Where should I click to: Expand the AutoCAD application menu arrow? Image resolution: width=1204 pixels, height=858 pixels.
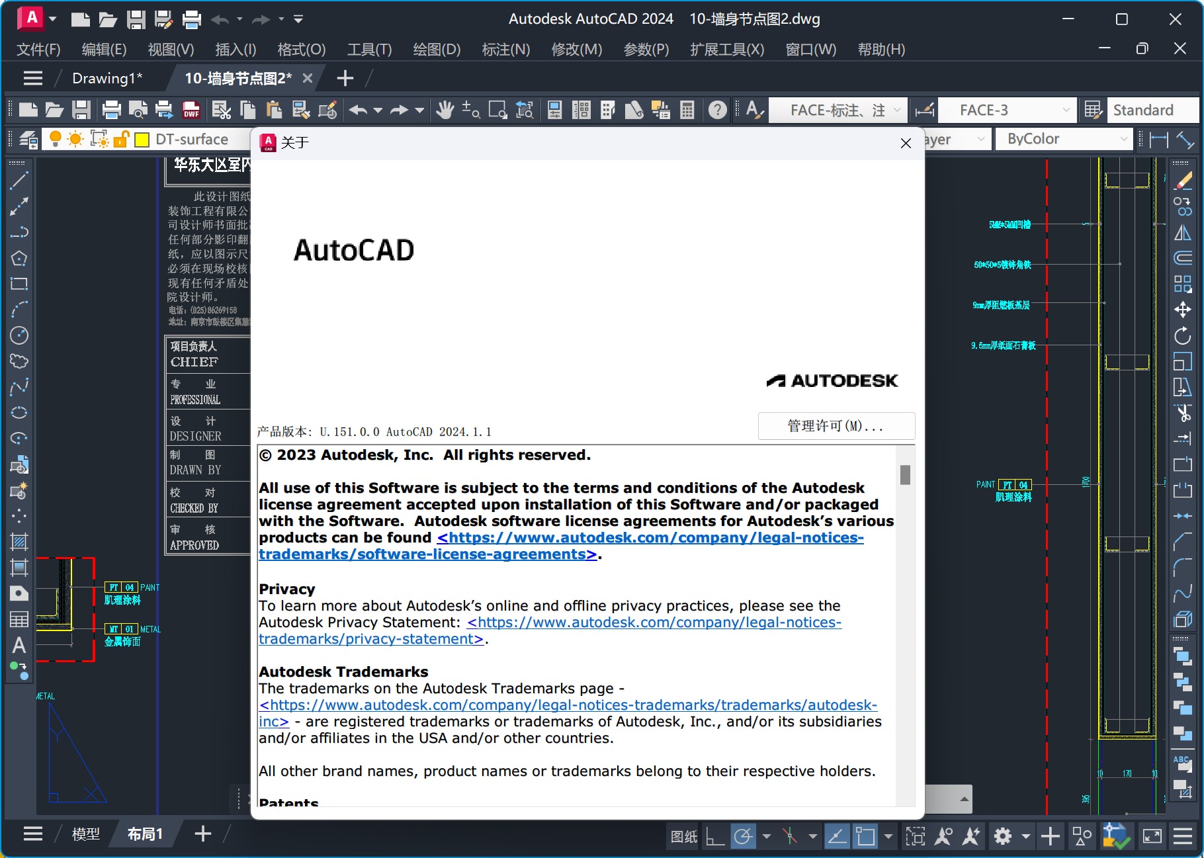53,19
